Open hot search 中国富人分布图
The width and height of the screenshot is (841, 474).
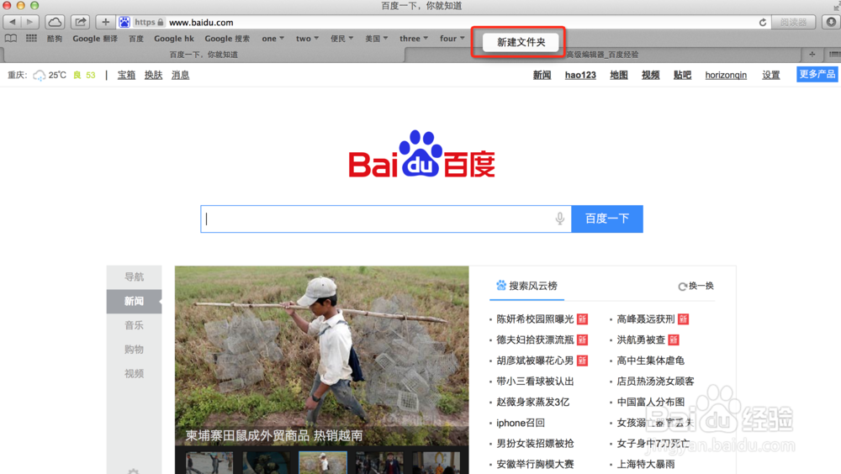(x=651, y=403)
